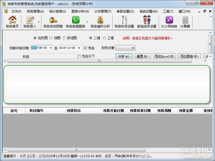Click the filter panel scroll-right arrow
215x161 pixels.
205,61
